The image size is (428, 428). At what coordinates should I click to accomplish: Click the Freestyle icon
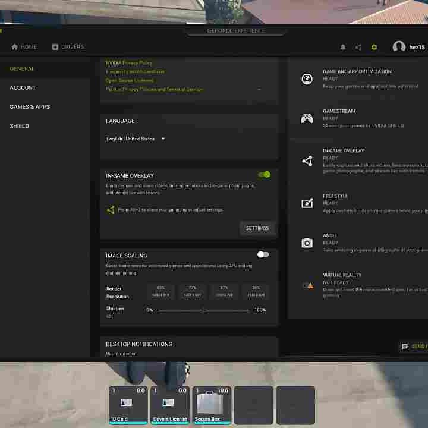tap(307, 203)
